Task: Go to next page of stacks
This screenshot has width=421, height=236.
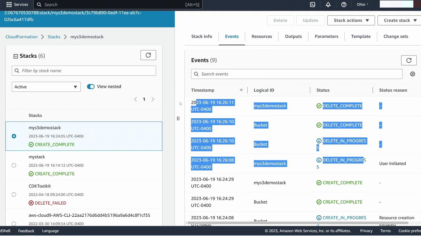Action: coord(153,99)
